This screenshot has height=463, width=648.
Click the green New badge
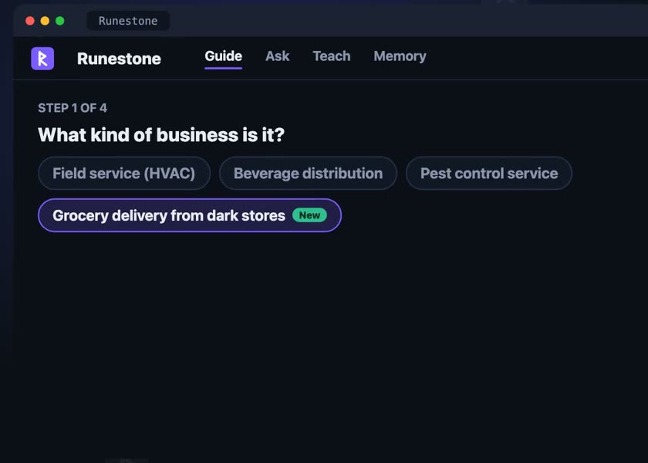309,215
